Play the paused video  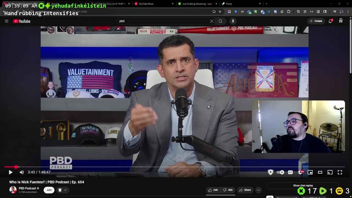tap(10, 172)
